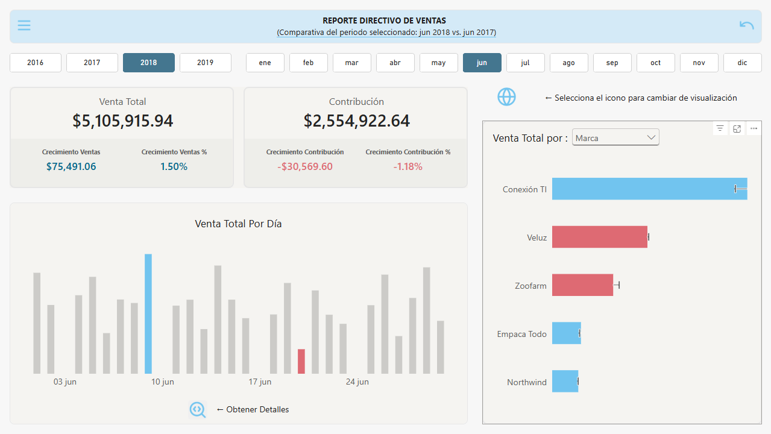Click the magnifier details icon
Viewport: 771px width, 434px height.
[x=197, y=409]
